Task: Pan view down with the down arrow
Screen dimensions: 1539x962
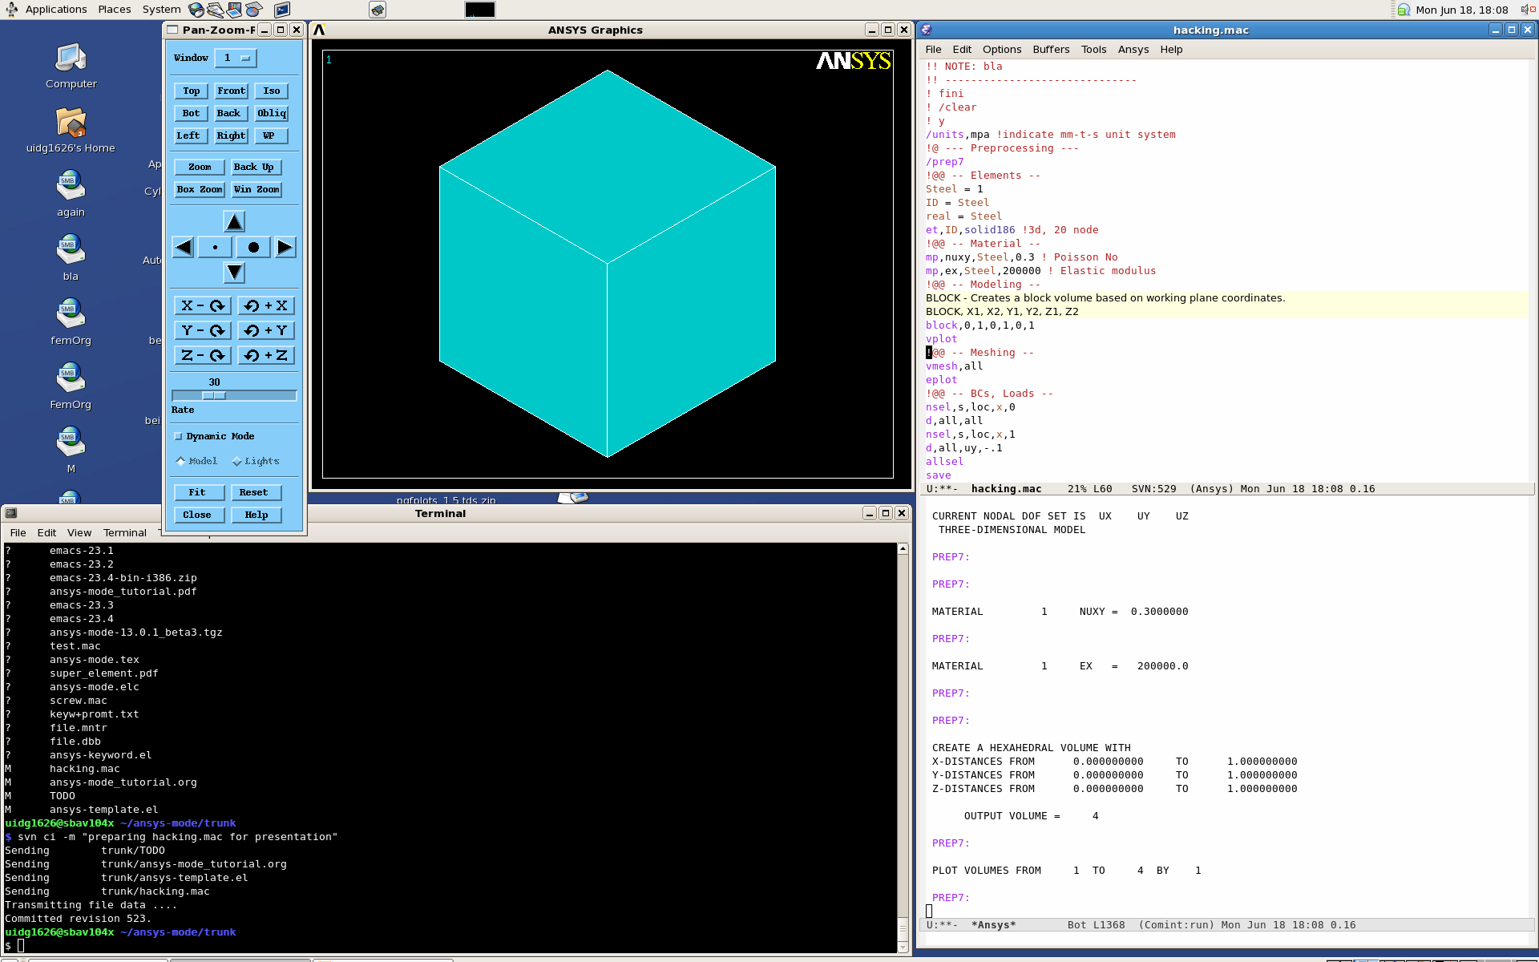Action: pos(234,273)
